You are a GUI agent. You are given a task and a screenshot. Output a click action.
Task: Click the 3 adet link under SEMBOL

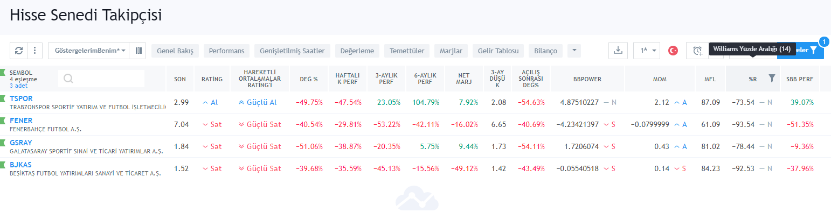(18, 86)
